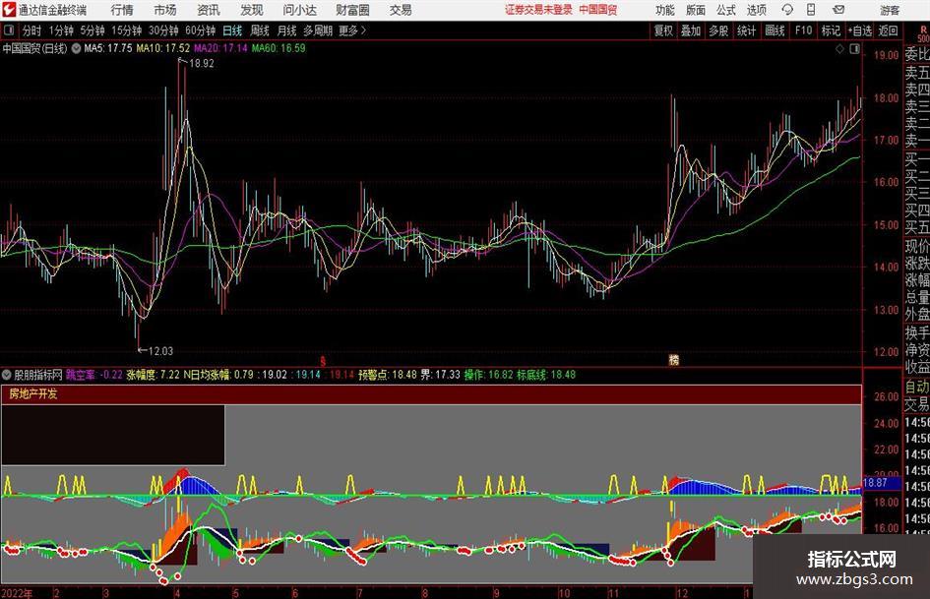The height and width of the screenshot is (599, 930).
Task: Open the 行情 menu
Action: [122, 10]
